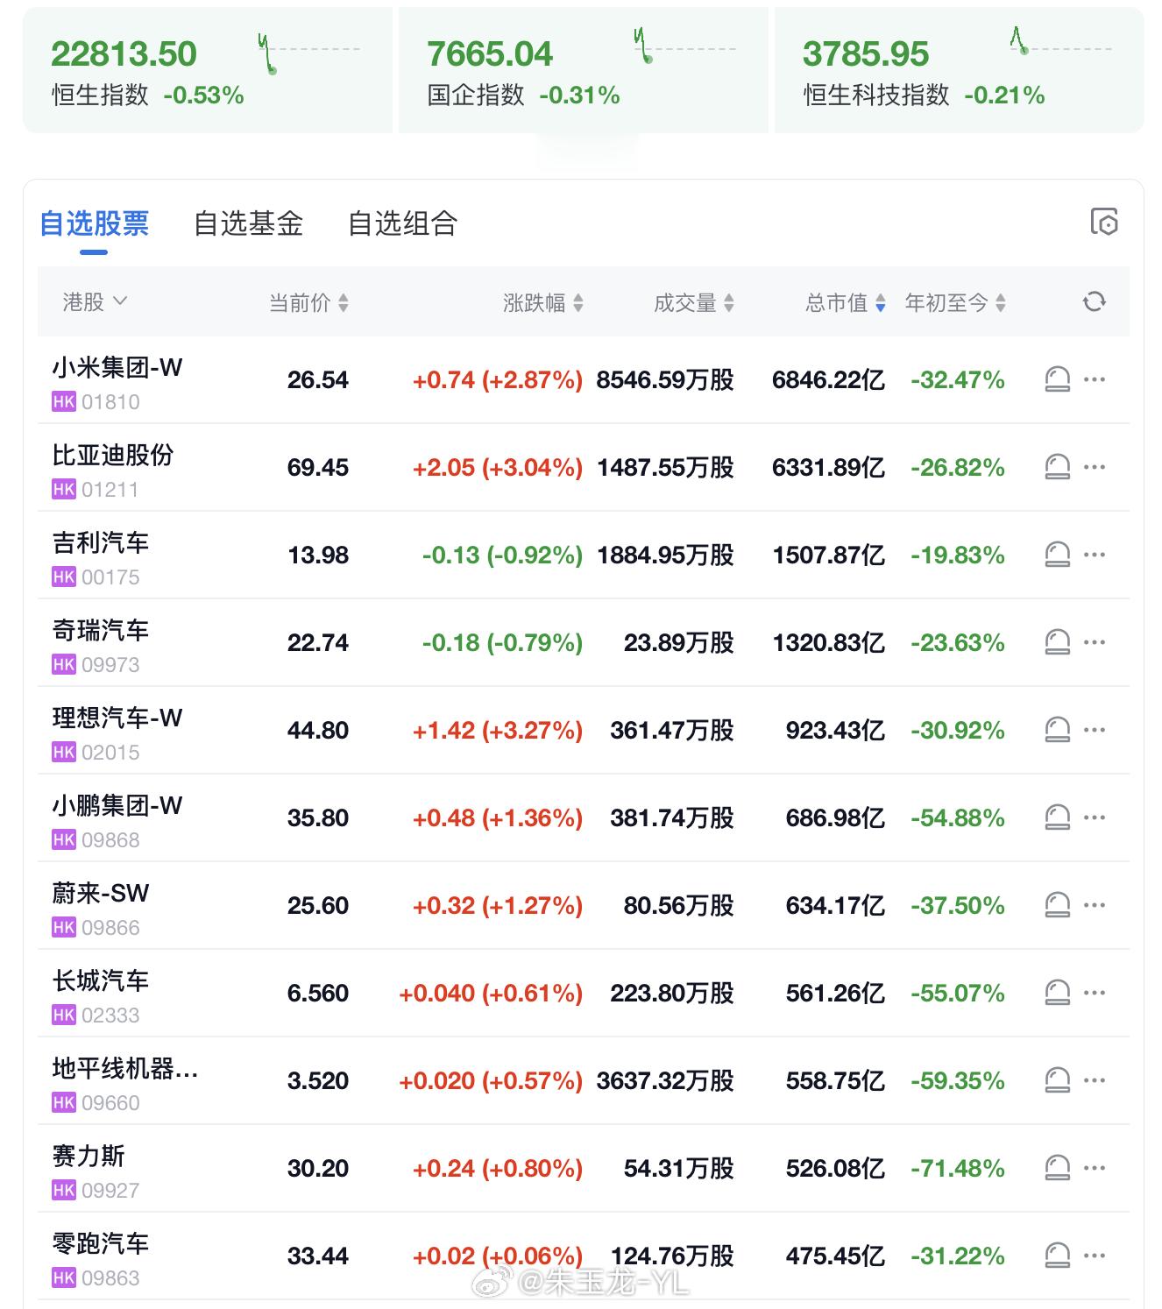Image resolution: width=1162 pixels, height=1309 pixels.
Task: Open more options for 小米集团-W
Action: pyautogui.click(x=1095, y=379)
